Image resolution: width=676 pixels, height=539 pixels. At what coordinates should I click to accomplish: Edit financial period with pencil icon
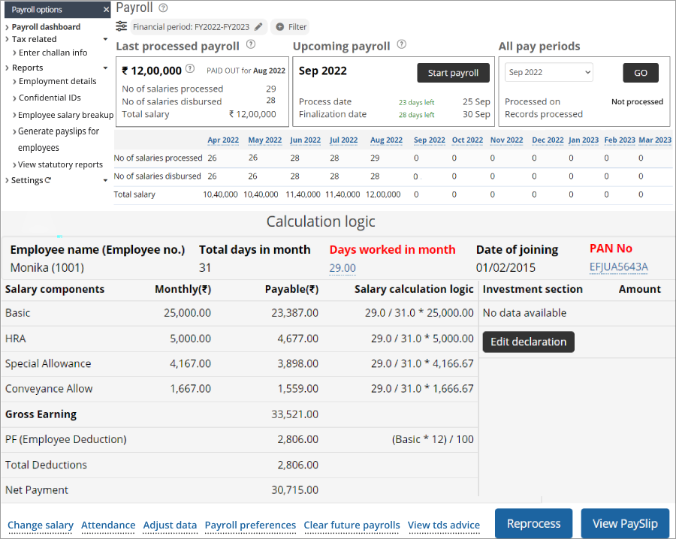click(x=258, y=27)
